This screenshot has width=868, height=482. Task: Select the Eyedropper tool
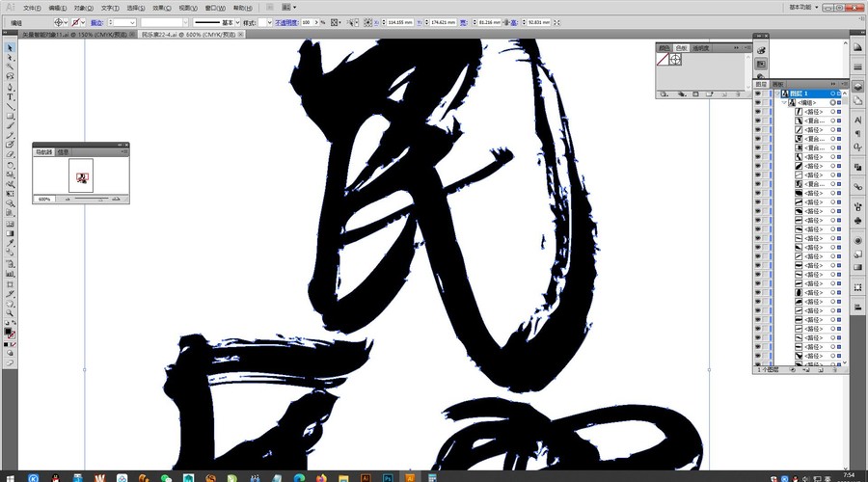pos(10,244)
